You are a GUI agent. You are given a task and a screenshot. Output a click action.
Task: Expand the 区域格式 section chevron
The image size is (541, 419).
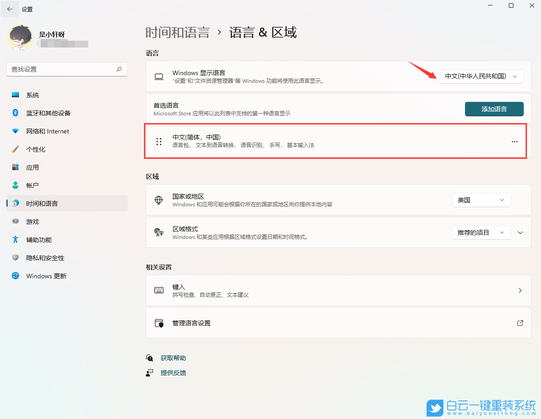pyautogui.click(x=520, y=232)
